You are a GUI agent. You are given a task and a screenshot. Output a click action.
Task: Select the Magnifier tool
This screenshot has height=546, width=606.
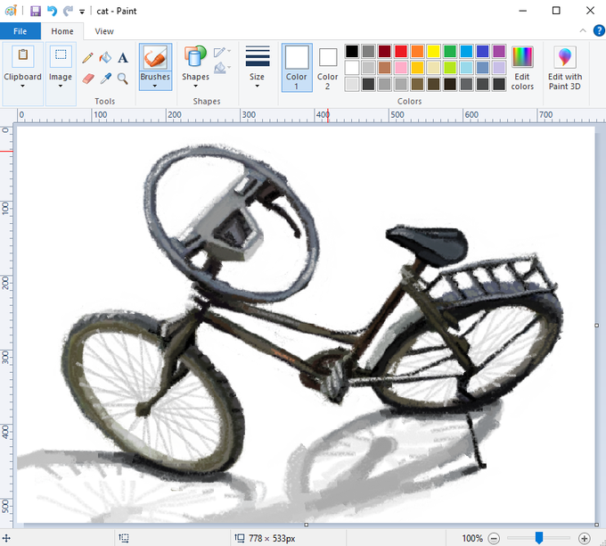point(123,79)
